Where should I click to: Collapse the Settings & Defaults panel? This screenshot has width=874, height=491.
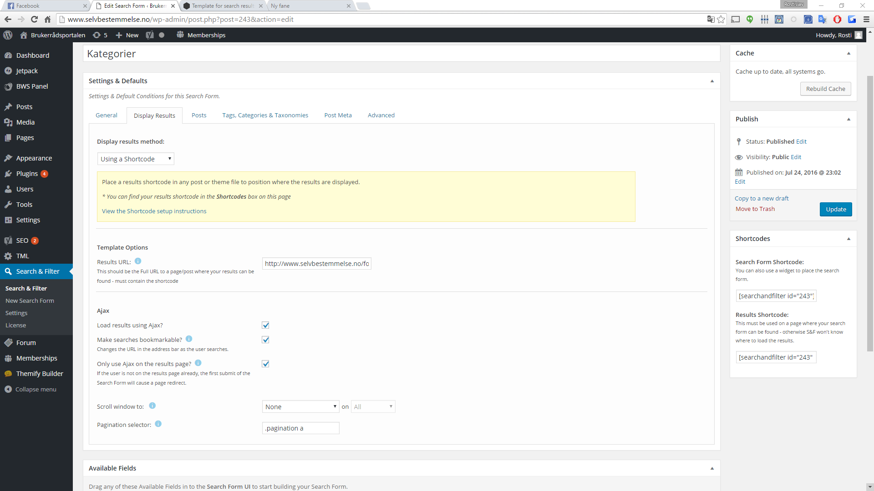click(712, 81)
